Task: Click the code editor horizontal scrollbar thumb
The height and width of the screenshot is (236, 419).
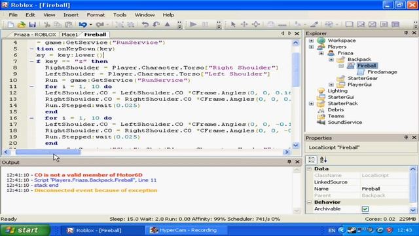Action: pos(48,152)
